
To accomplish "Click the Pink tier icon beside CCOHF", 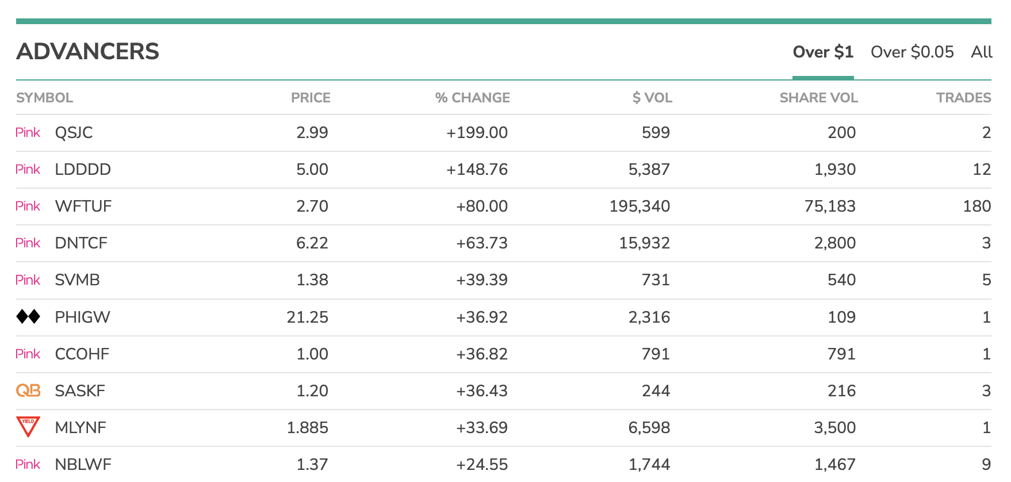I will [28, 354].
